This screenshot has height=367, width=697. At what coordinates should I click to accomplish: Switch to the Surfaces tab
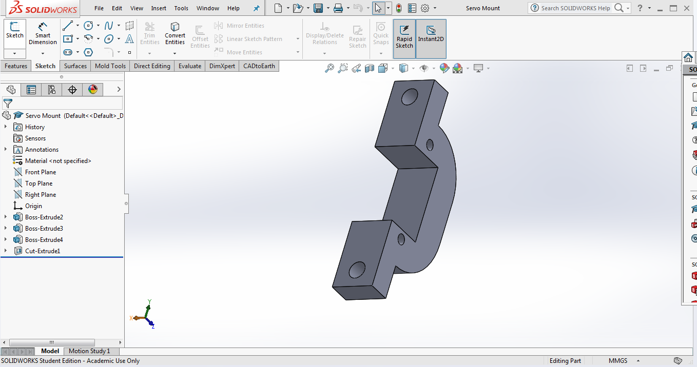75,66
